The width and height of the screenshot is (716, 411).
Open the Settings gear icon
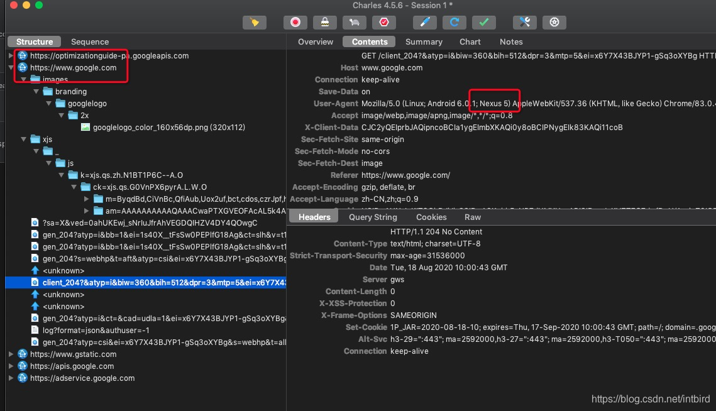(x=554, y=23)
